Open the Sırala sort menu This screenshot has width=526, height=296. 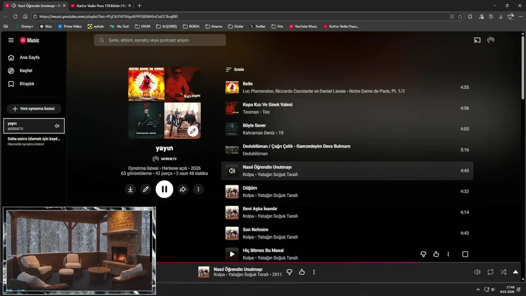(x=235, y=69)
